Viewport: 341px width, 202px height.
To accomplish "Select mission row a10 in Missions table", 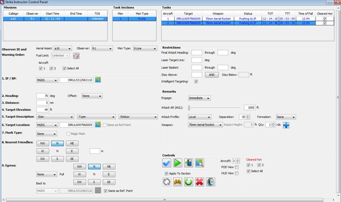I will click(x=55, y=19).
